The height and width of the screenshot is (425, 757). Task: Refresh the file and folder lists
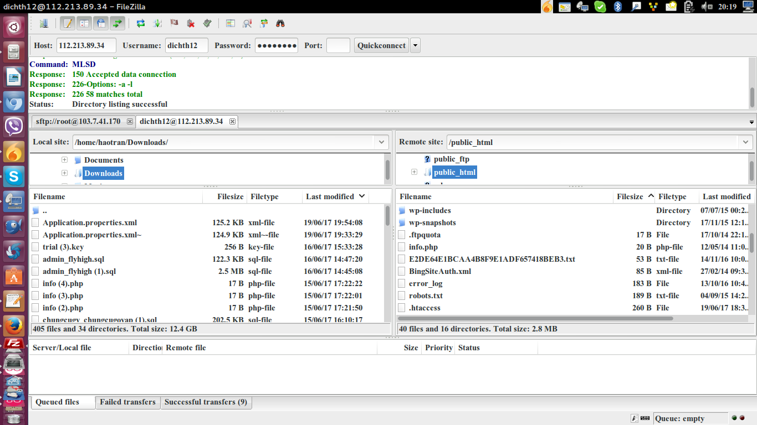pos(141,23)
